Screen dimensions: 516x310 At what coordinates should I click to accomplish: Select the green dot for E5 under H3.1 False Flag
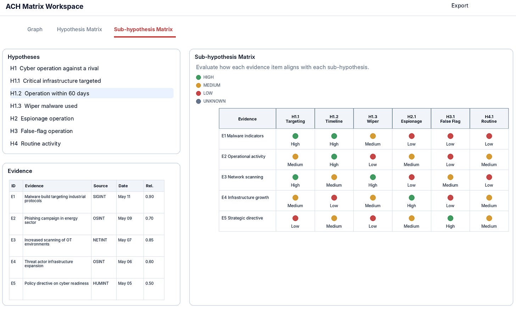[450, 218]
